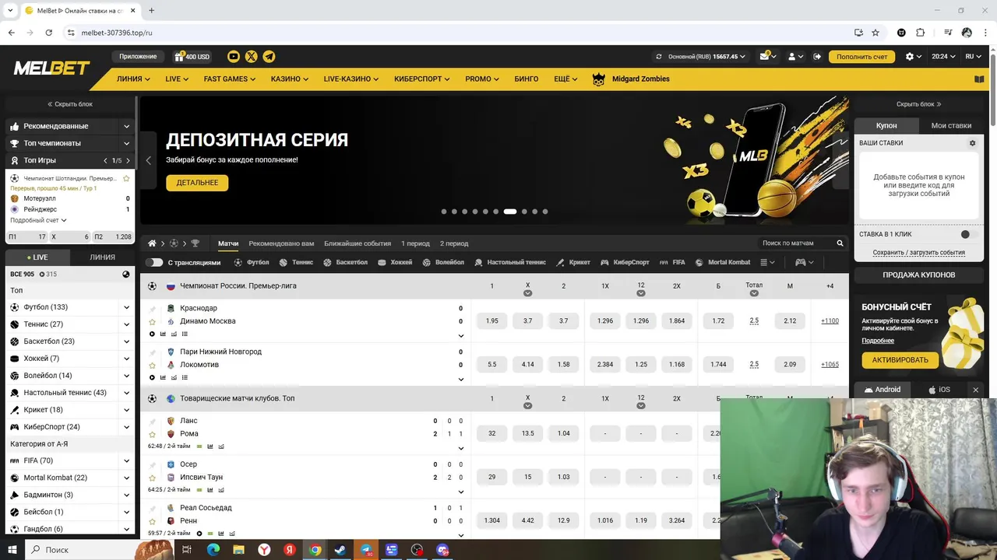This screenshot has height=560, width=997.
Task: Open the Telegram social icon
Action: pyautogui.click(x=269, y=56)
